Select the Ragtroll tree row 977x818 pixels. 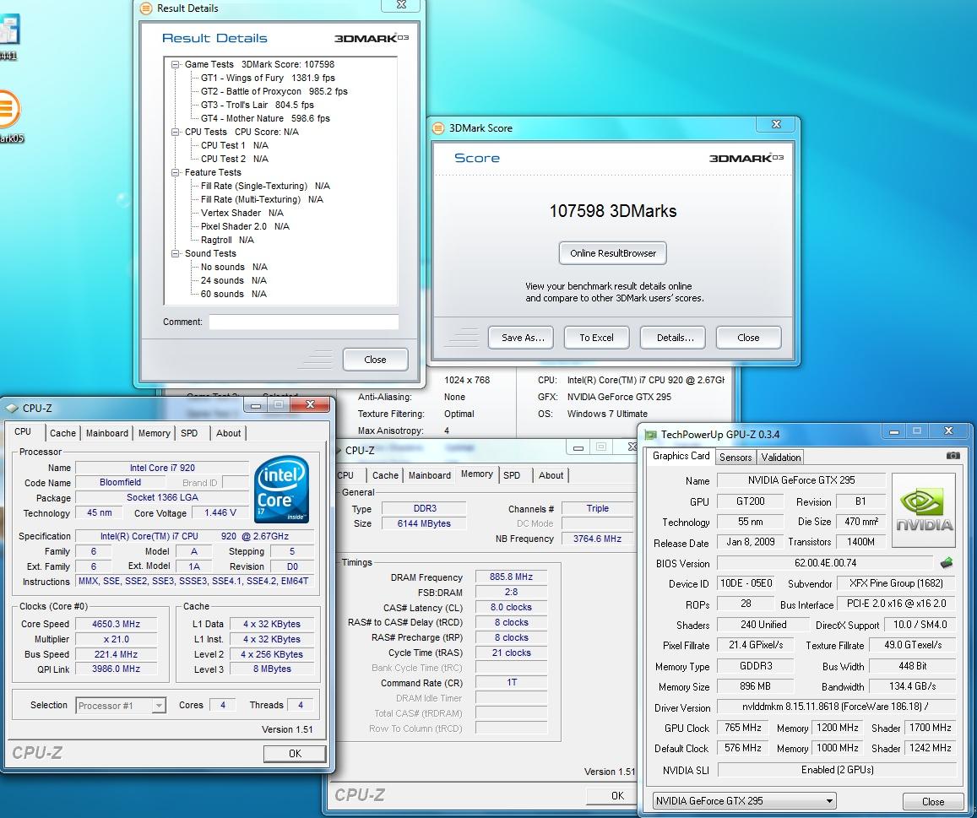point(227,240)
